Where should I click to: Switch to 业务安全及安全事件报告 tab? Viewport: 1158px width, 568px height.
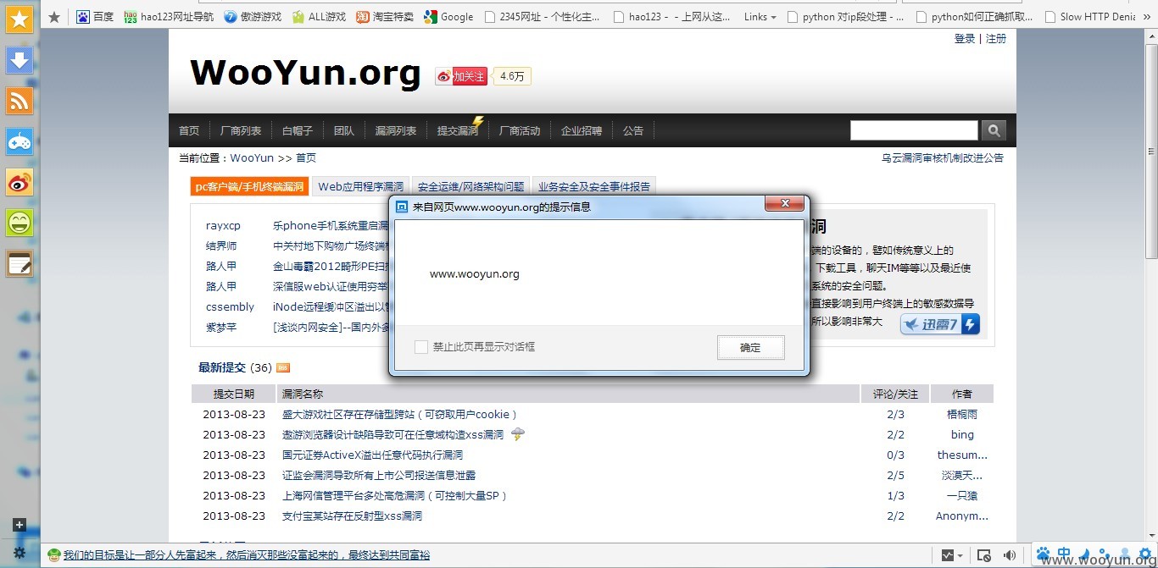click(594, 186)
